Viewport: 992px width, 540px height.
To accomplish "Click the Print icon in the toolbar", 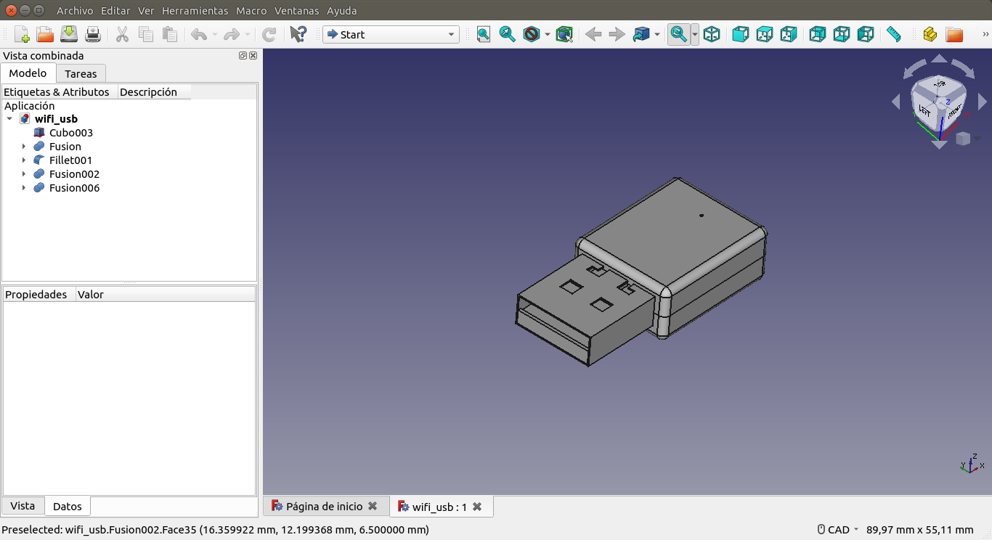I will coord(93,34).
